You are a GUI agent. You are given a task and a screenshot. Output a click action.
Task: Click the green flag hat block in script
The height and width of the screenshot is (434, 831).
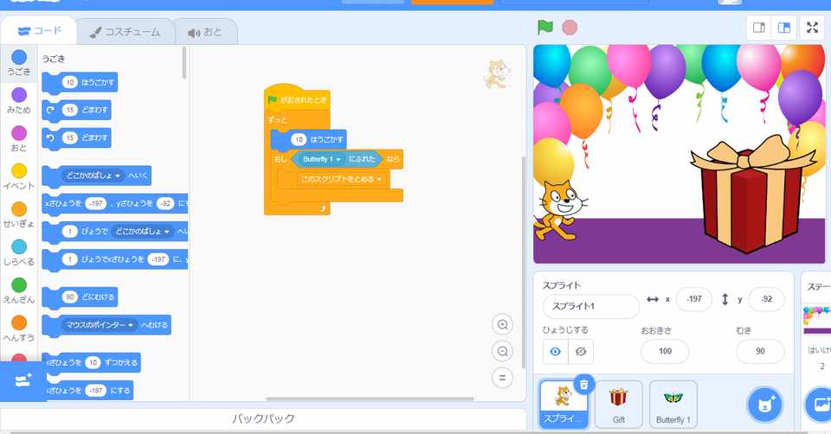[297, 99]
